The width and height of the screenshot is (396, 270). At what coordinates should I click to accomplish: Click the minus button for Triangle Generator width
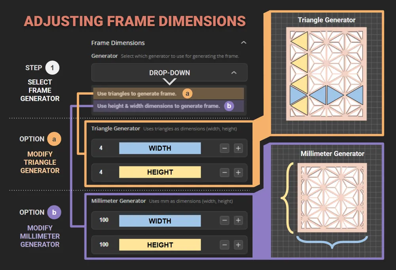tap(225, 149)
